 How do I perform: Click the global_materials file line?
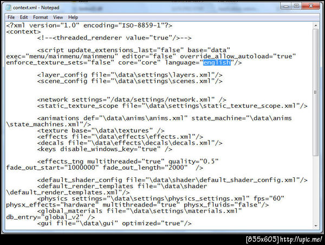[139, 211]
